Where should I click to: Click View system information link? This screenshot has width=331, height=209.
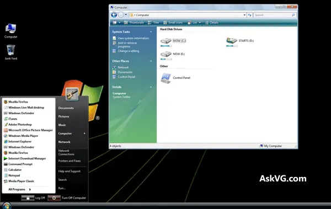coord(134,38)
